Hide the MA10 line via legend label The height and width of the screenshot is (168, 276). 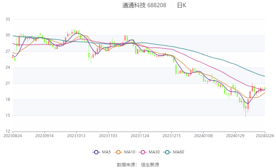tap(130, 152)
